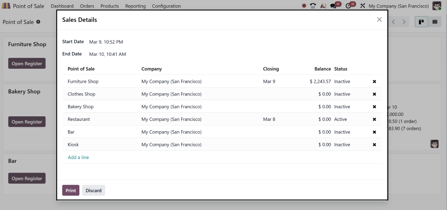Sort by Company column header
Viewport: 447px width, 210px height.
151,69
